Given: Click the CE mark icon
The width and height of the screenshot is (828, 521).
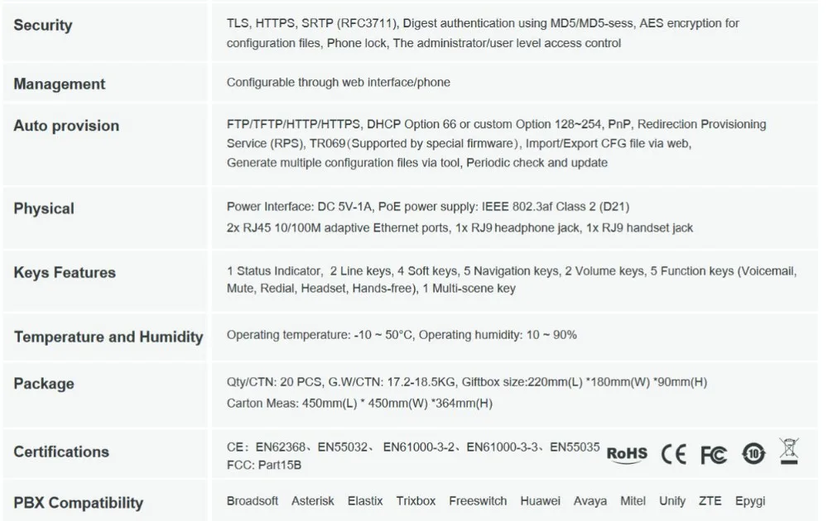Looking at the screenshot, I should click(674, 454).
